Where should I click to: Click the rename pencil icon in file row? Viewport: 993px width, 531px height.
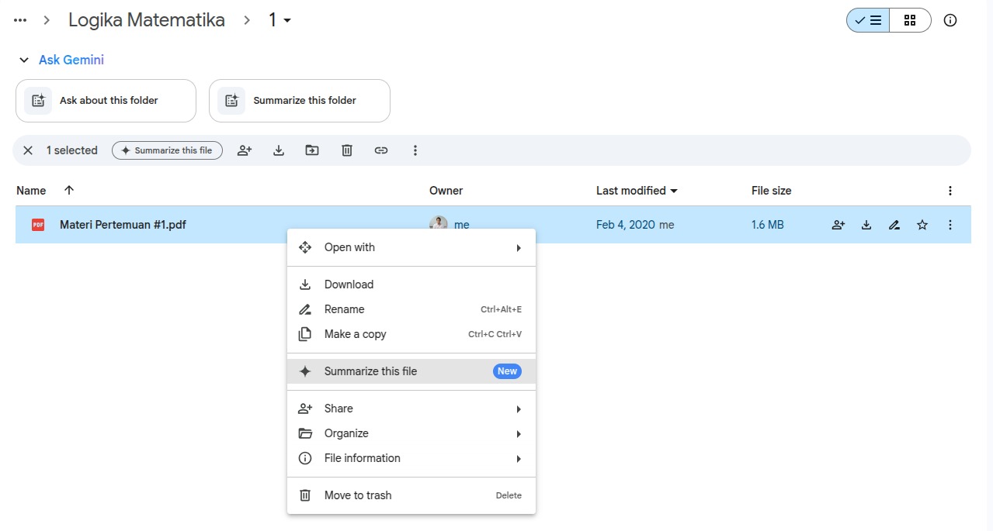tap(894, 225)
